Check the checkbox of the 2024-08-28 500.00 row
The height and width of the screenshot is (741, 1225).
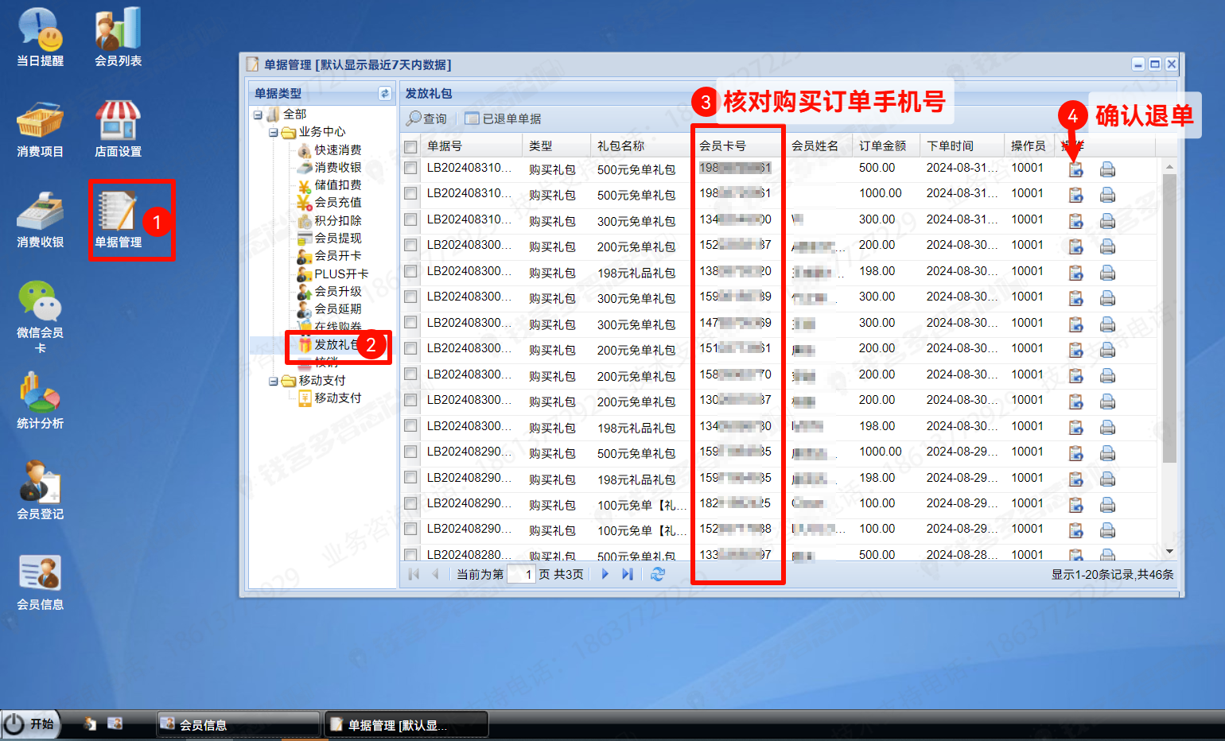pos(410,555)
